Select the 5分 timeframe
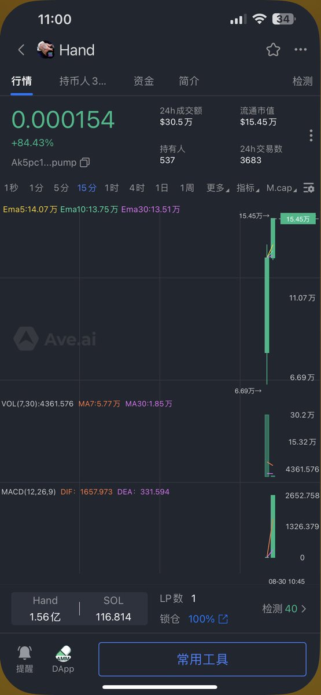 [61, 188]
